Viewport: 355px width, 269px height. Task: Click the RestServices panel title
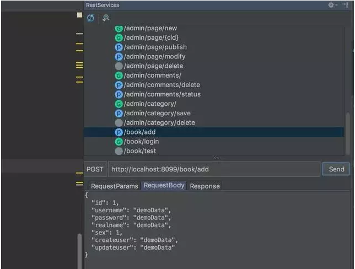pyautogui.click(x=103, y=5)
